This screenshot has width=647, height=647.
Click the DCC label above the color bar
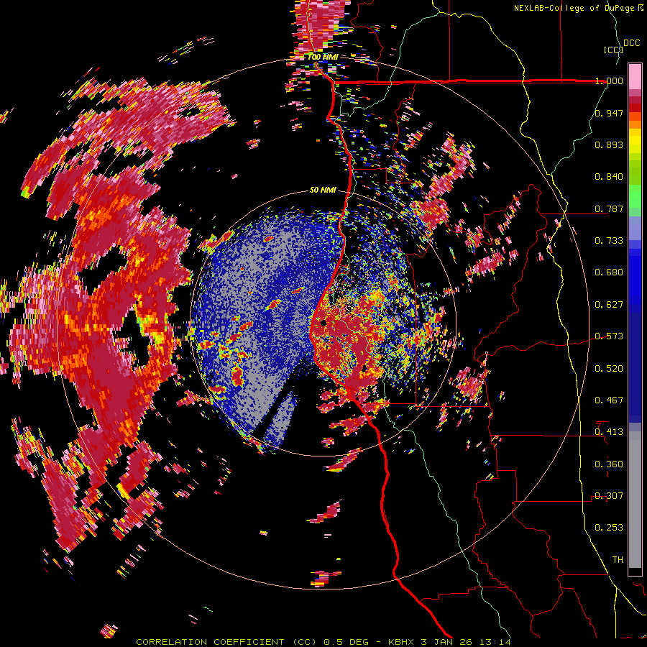pos(631,42)
